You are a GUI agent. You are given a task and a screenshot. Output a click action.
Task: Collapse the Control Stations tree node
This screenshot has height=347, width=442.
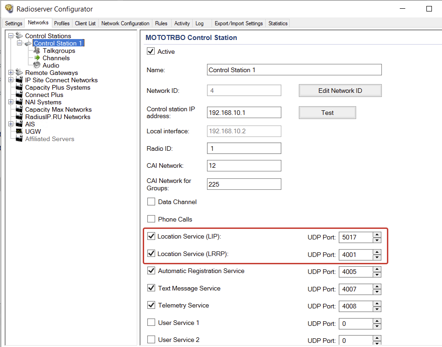11,36
